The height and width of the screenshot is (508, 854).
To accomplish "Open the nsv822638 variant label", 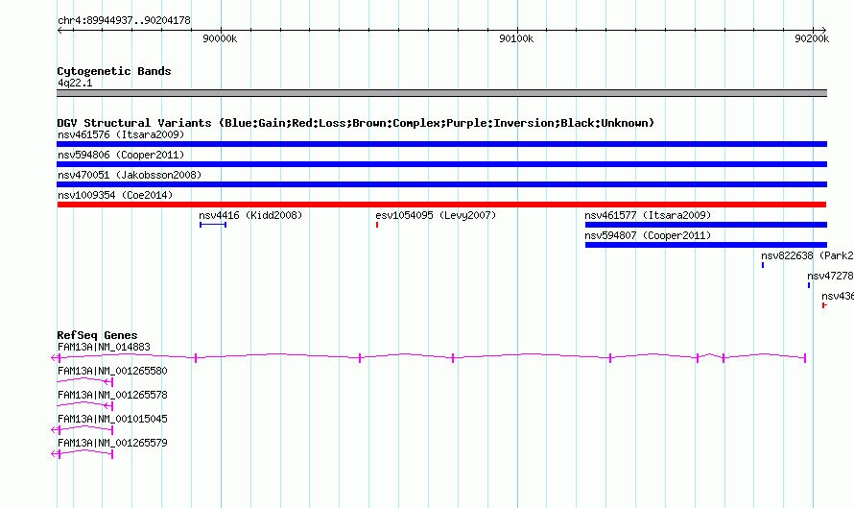I will 807,255.
